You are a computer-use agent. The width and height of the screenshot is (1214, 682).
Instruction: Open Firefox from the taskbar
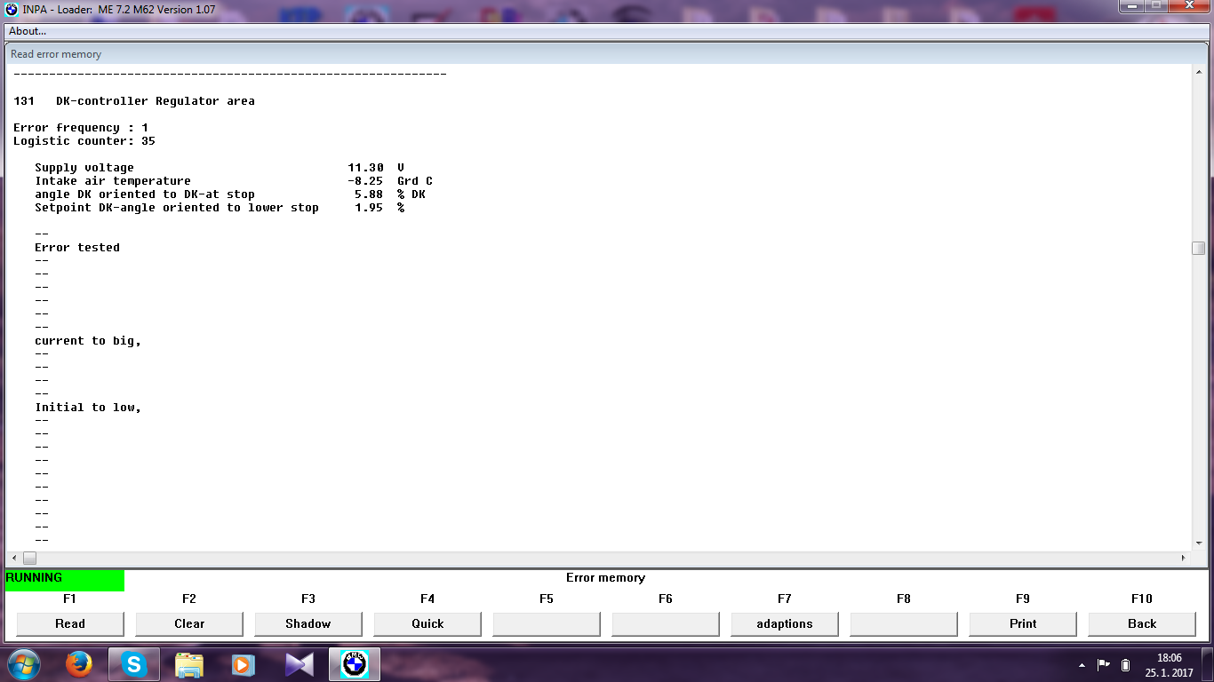(x=79, y=664)
